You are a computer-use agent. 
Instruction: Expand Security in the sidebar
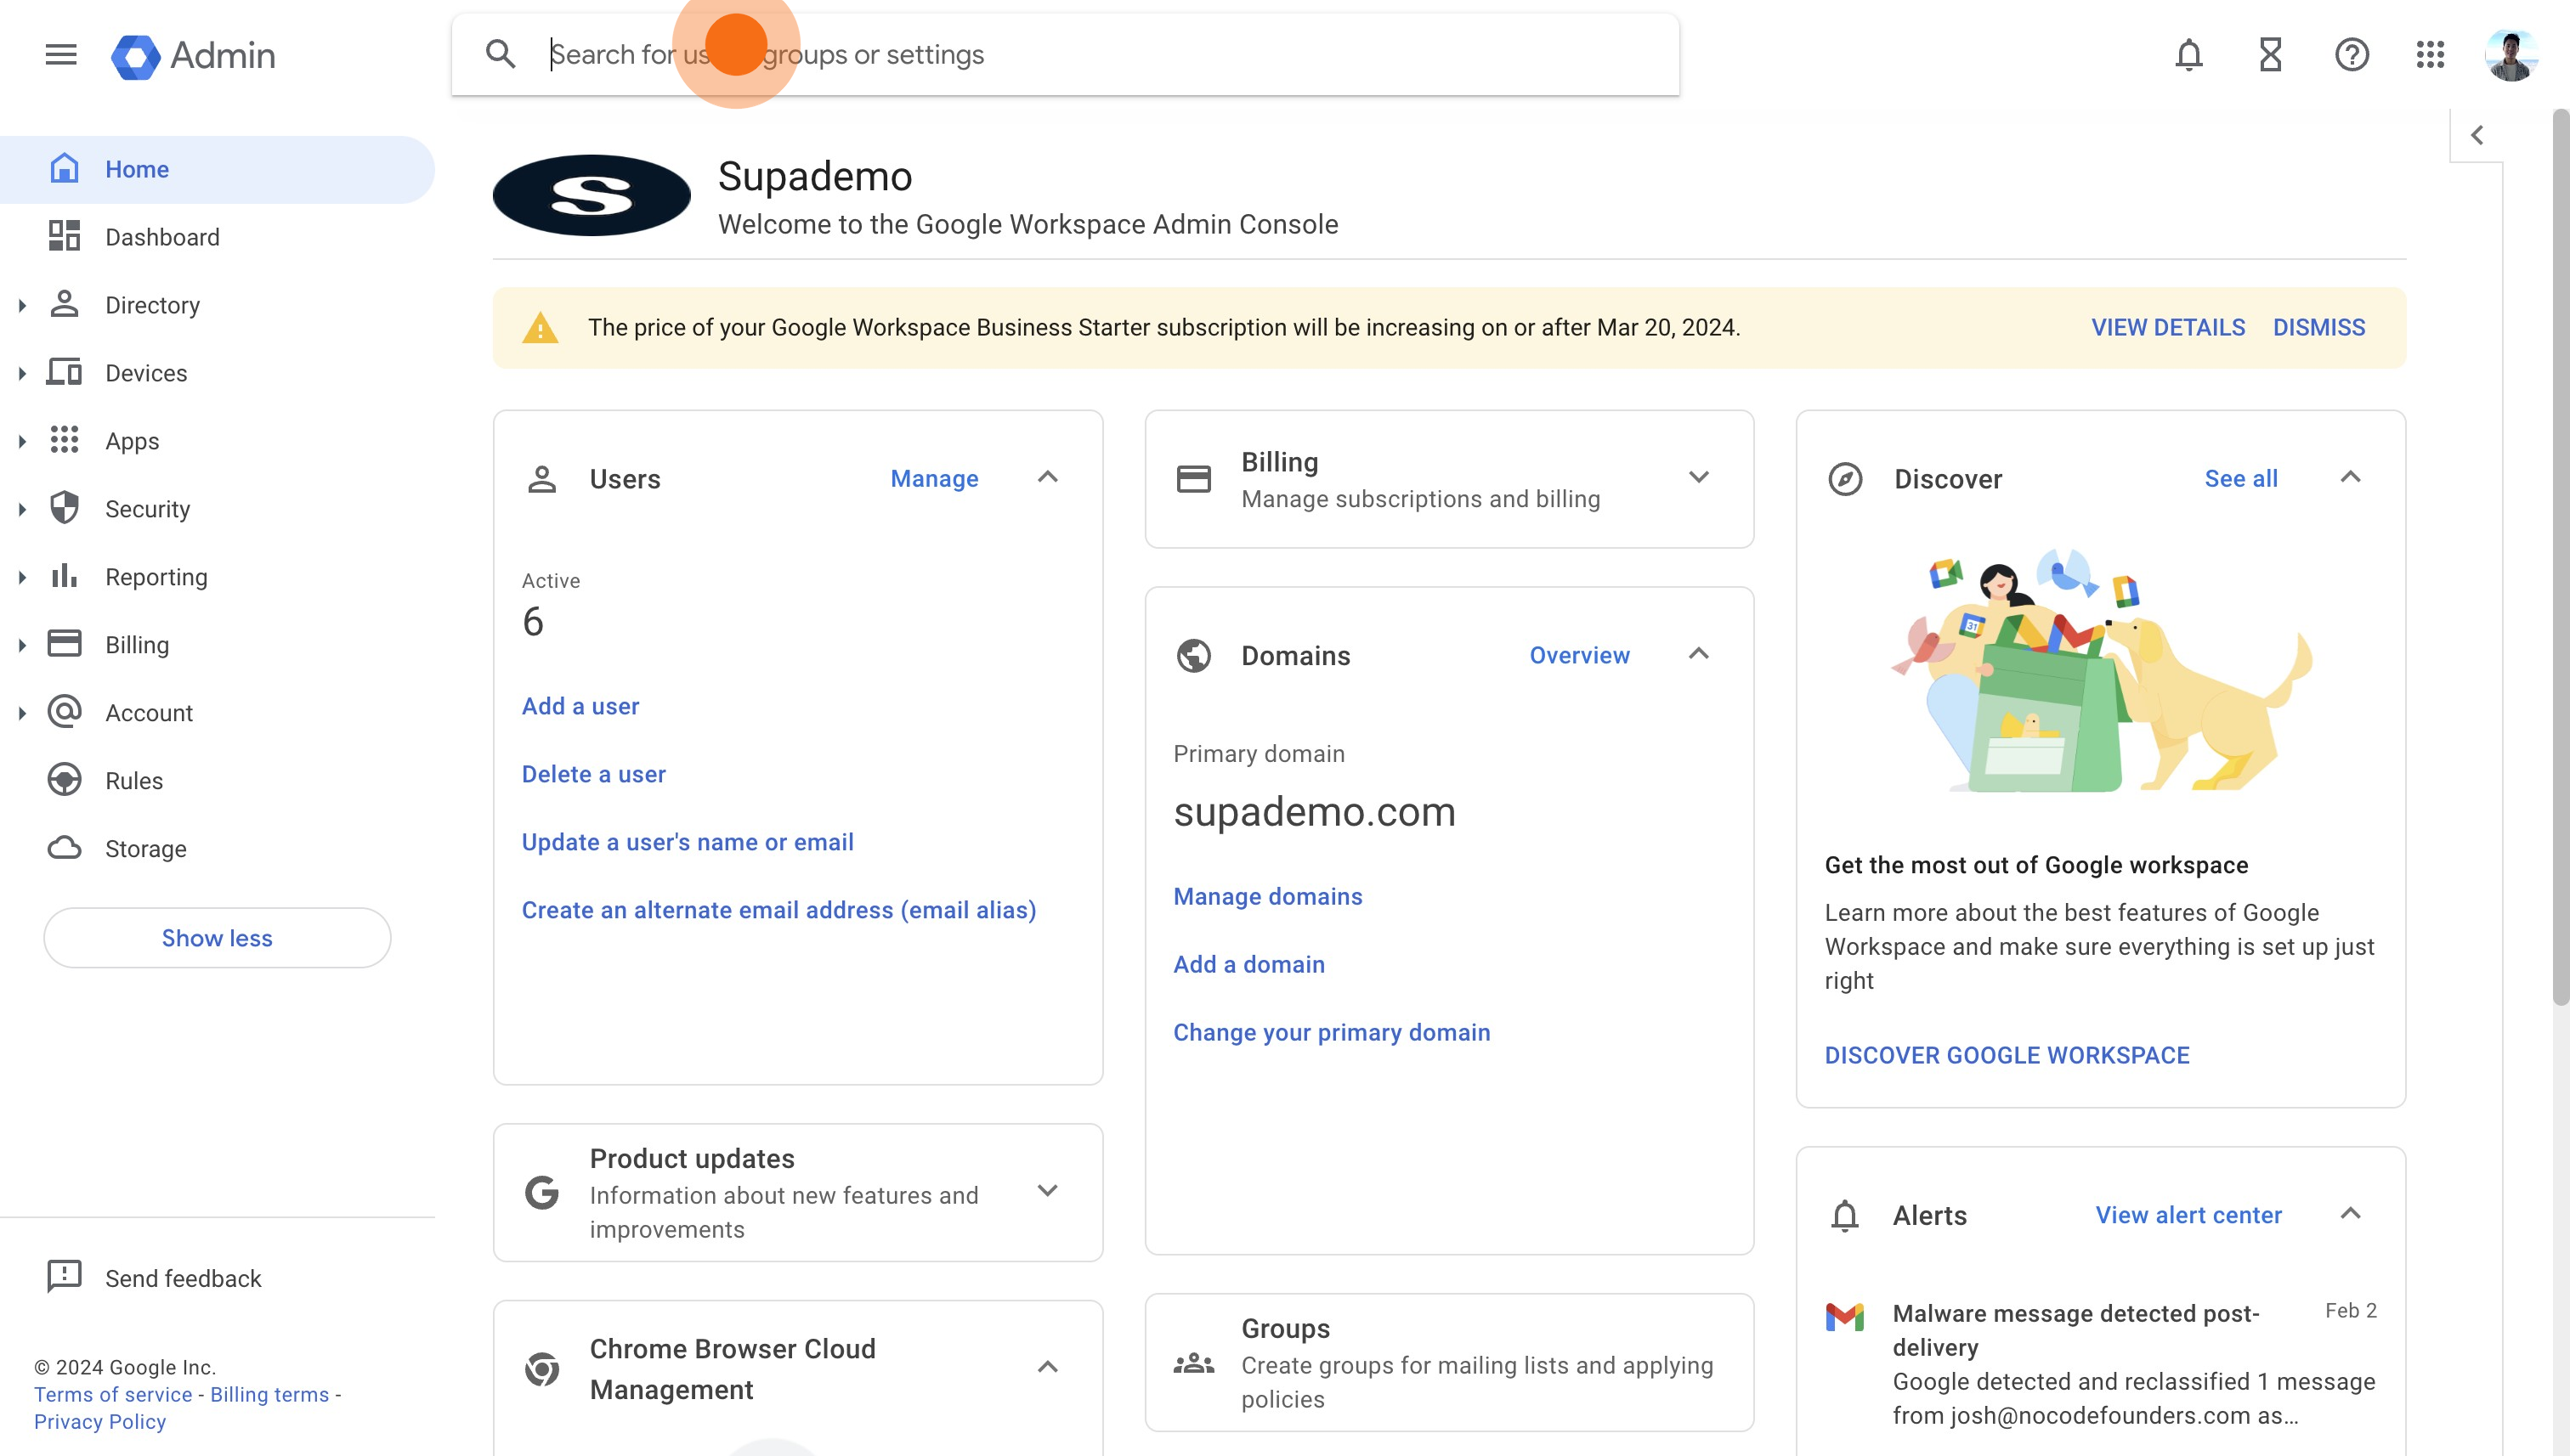(x=23, y=509)
